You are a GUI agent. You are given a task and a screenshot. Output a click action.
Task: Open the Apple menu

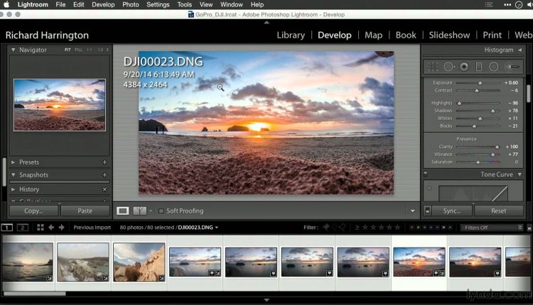6,4
